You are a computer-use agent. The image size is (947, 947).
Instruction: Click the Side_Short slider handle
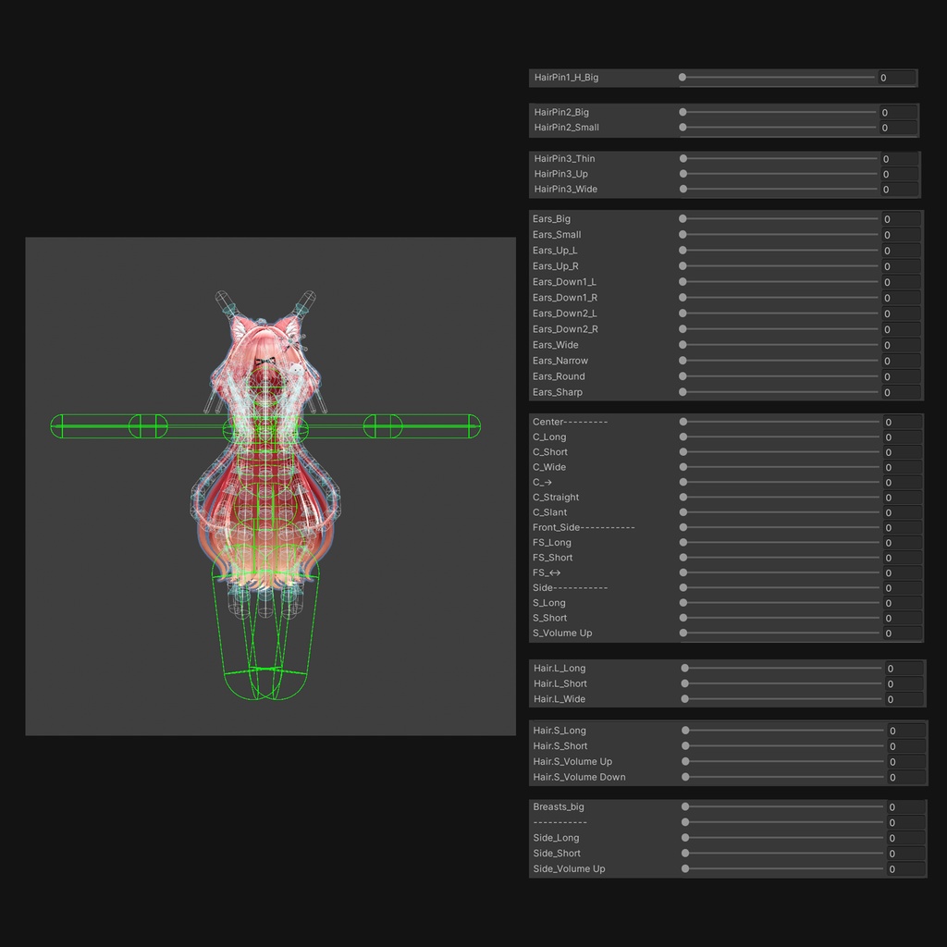coord(686,854)
